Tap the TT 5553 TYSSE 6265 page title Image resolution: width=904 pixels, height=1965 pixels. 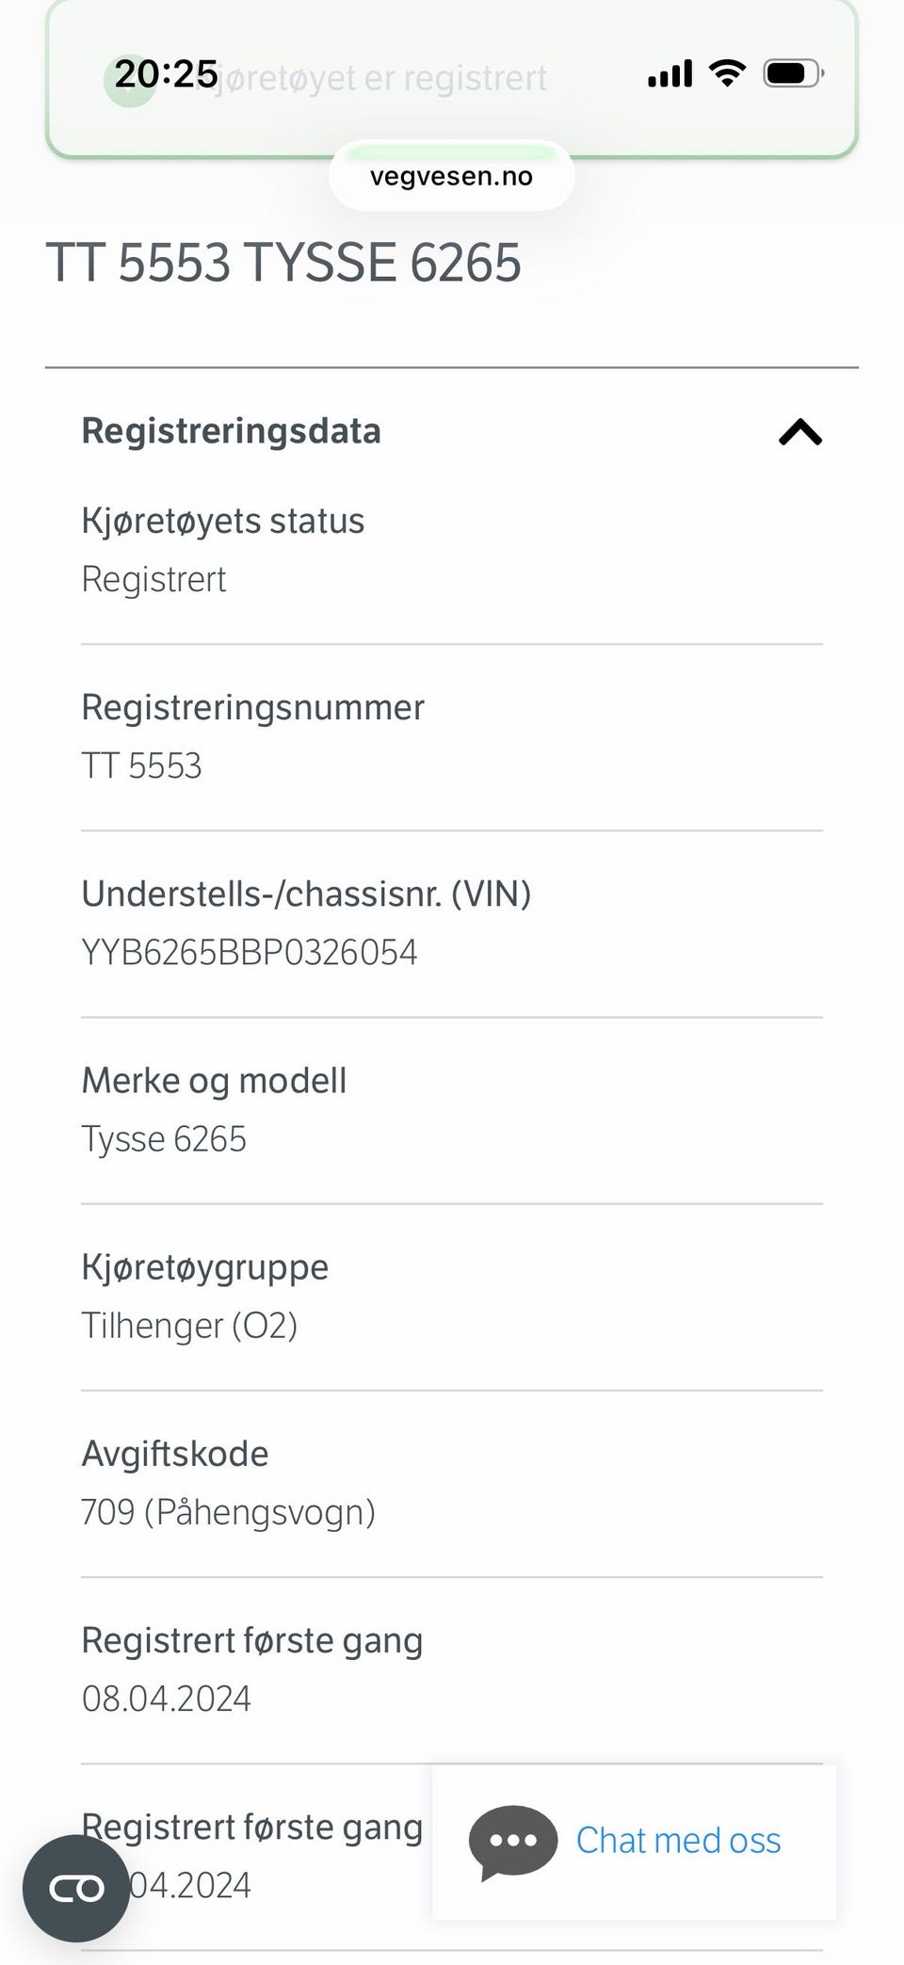(x=282, y=262)
